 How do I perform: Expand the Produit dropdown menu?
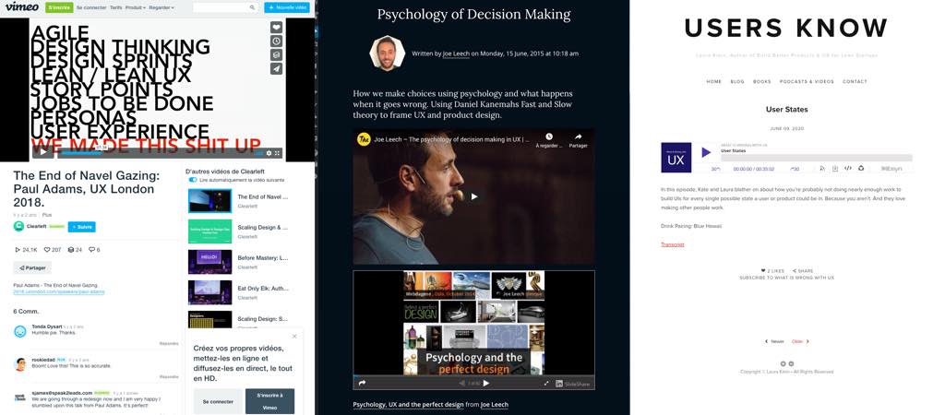(x=137, y=7)
